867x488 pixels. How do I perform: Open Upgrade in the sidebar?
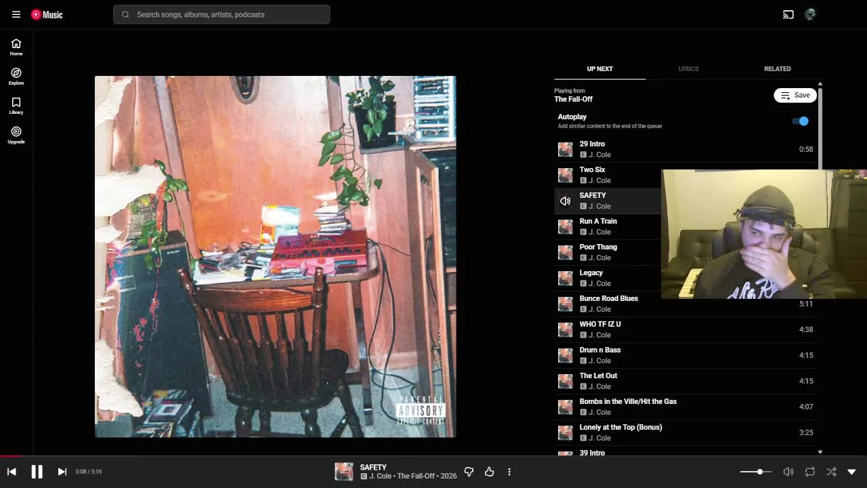[x=16, y=135]
